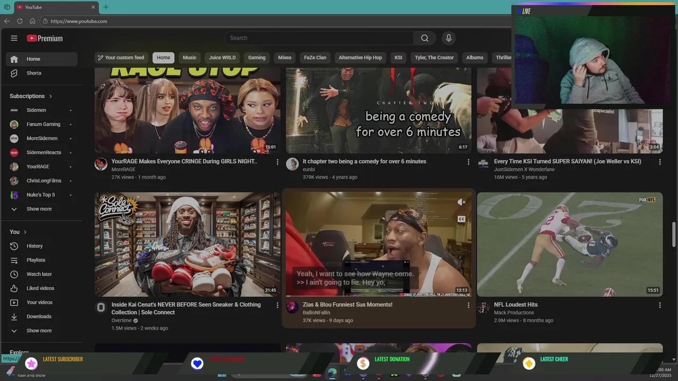678x381 pixels.
Task: Open the eunbi channel link
Action: (x=309, y=169)
